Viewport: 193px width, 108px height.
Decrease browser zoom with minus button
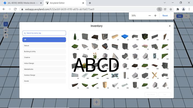150,15
